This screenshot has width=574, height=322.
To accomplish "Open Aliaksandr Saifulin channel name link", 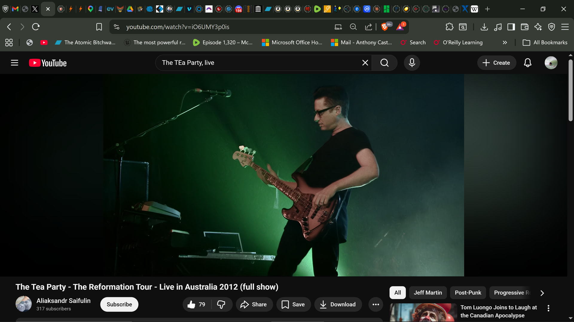I will 63,301.
